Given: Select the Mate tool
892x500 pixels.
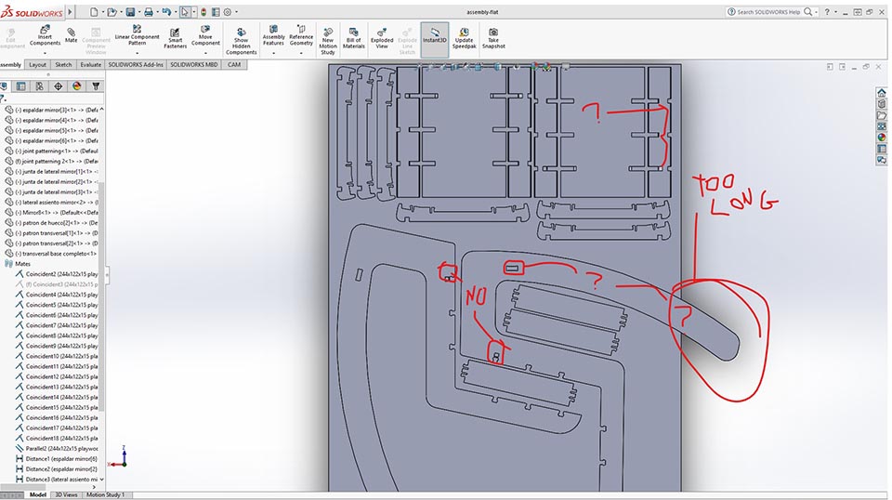Looking at the screenshot, I should (x=72, y=35).
